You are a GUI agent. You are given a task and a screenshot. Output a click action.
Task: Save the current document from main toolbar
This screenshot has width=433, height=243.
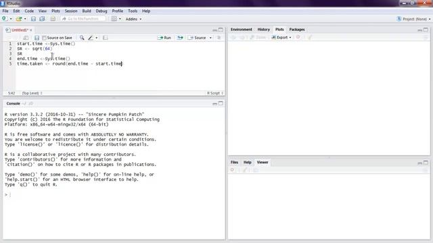coord(33,19)
